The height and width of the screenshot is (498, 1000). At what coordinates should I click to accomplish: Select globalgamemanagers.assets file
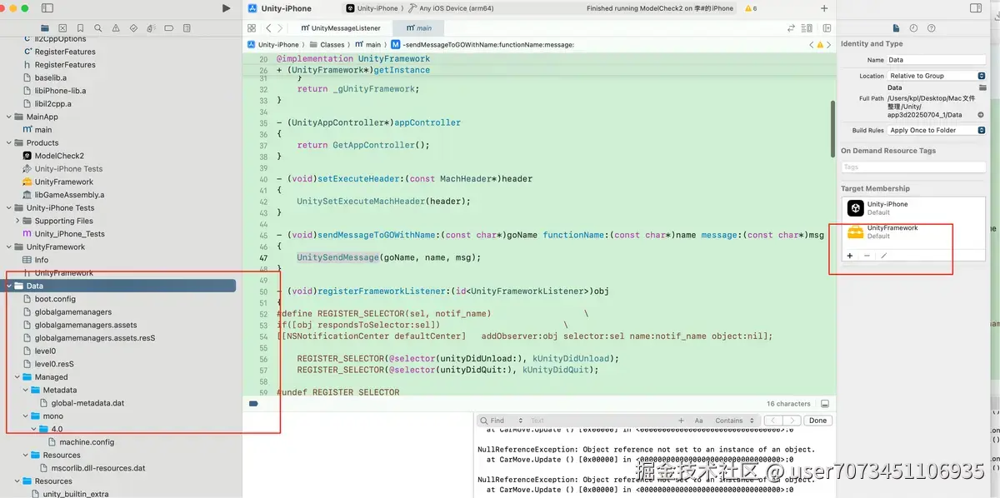coord(86,325)
